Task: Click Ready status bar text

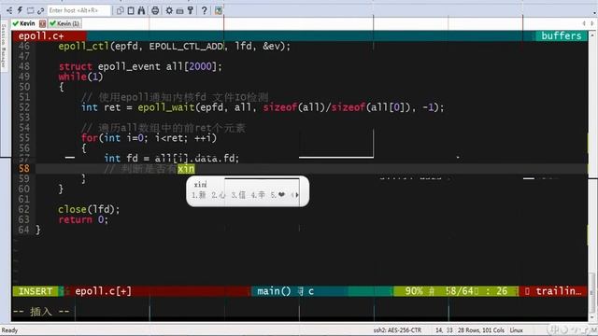Action: coord(9,330)
